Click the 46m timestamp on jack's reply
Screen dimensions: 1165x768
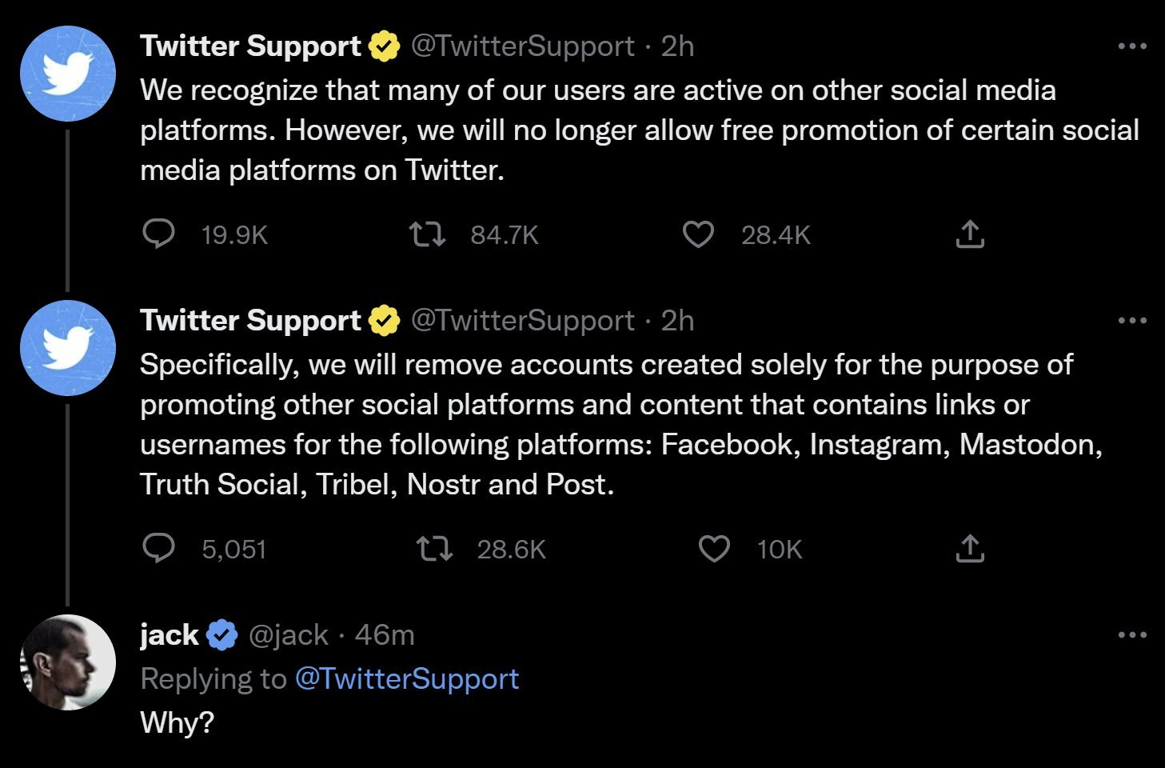tap(385, 635)
